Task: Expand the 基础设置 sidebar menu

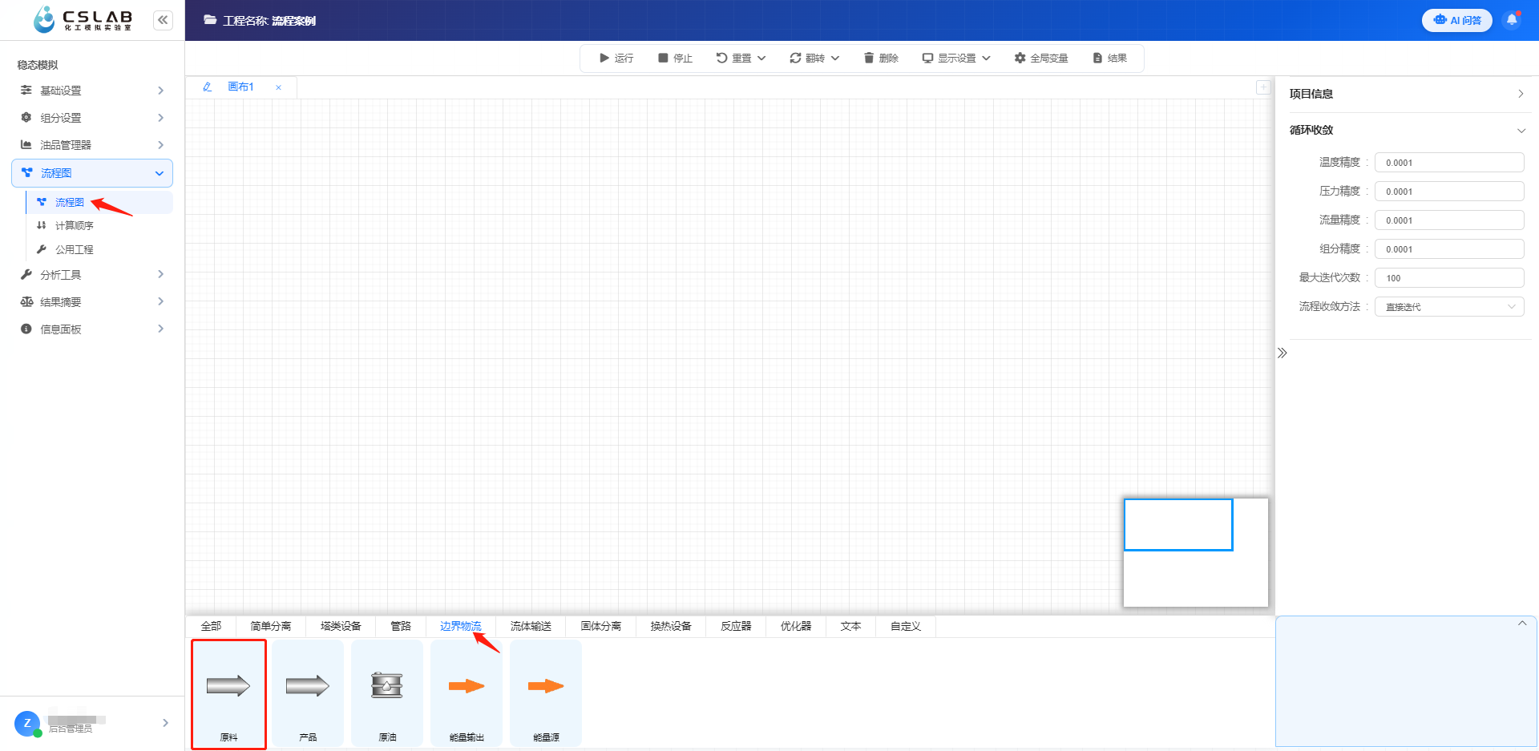Action: [92, 91]
